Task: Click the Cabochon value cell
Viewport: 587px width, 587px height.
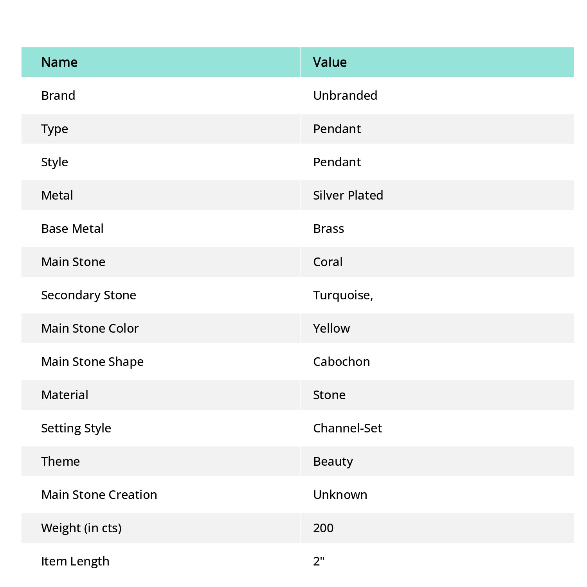Action: (342, 362)
